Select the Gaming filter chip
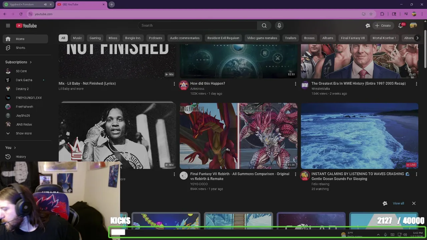Viewport: 427px width, 240px height. [95, 38]
